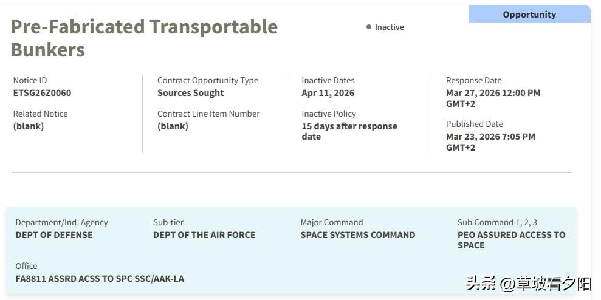601x300 pixels.
Task: Click the FA8811 ASSRD ACSS office value
Action: pos(100,279)
